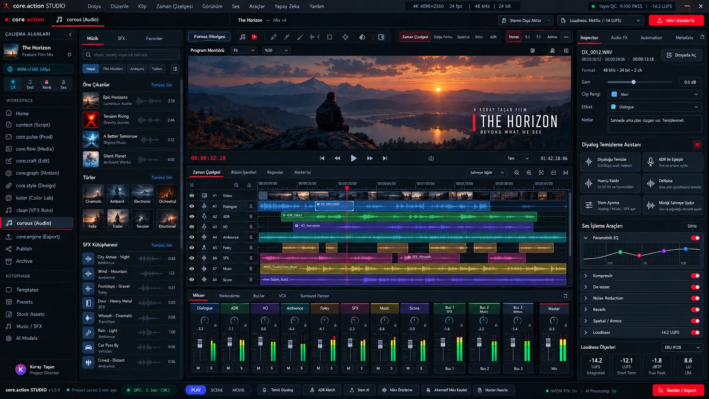Click the Dosyada Aç button
Image resolution: width=709 pixels, height=399 pixels.
[681, 55]
